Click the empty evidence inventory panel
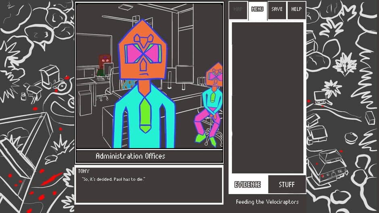Image resolution: width=379 pixels, height=213 pixels. click(267, 97)
